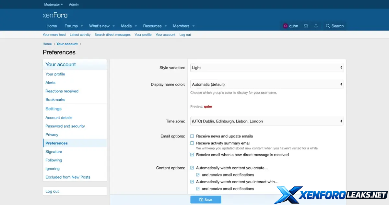This screenshot has width=389, height=205.
Task: Go to the Resources navigation tab
Action: (152, 26)
